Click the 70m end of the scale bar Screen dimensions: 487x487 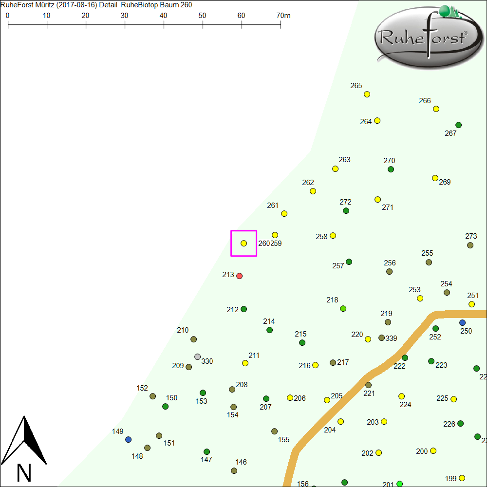pos(281,24)
